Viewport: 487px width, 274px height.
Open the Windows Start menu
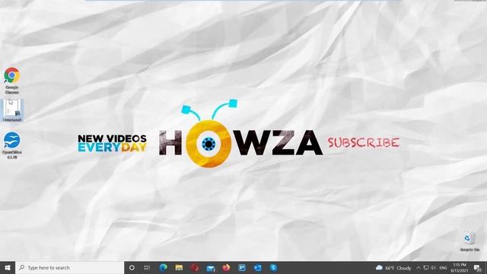click(8, 267)
